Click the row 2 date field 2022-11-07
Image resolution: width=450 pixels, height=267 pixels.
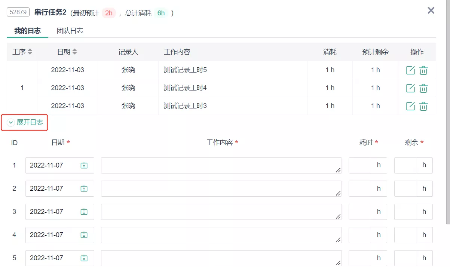(60, 188)
